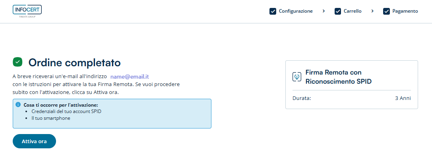Click the chevron after Configurazione
432x163 pixels.
point(324,11)
